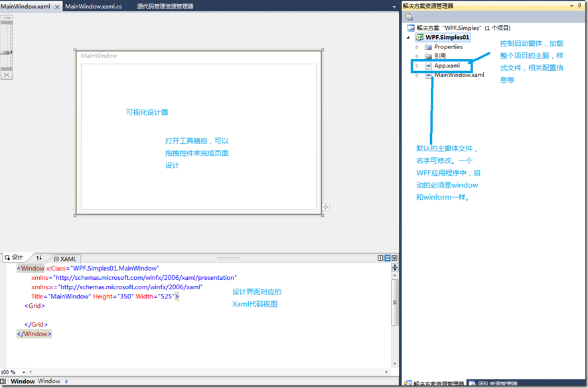Click the Solution Explorer properties toolbar icon
The image size is (588, 388).
coord(409,17)
